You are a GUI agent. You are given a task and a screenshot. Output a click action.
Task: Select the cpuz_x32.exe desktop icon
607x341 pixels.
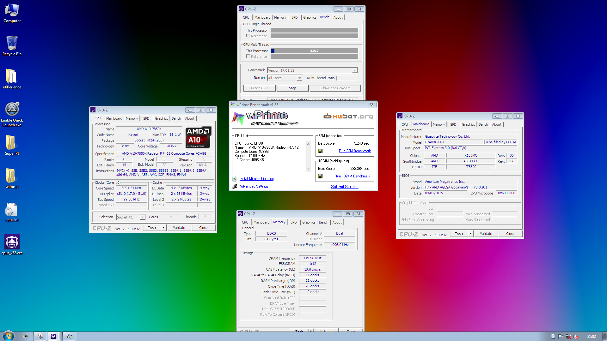pos(12,245)
